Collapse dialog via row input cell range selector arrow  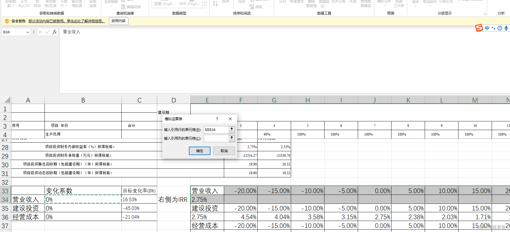pos(232,129)
